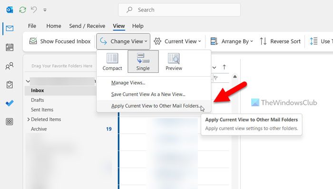Click the Use Tighter Spacing button

pyautogui.click(x=321, y=41)
